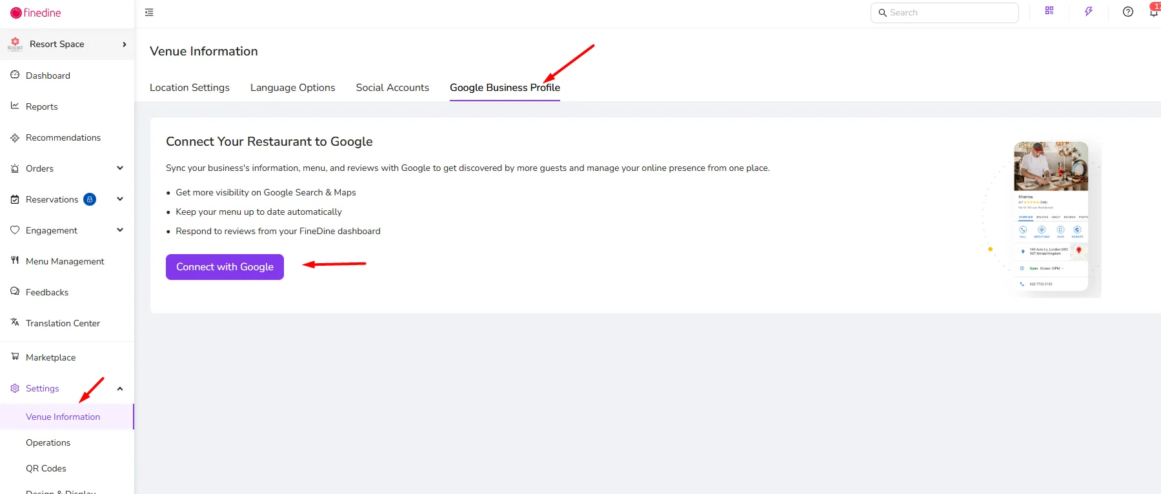
Task: Click the Sync your business's information description
Action: [x=468, y=168]
